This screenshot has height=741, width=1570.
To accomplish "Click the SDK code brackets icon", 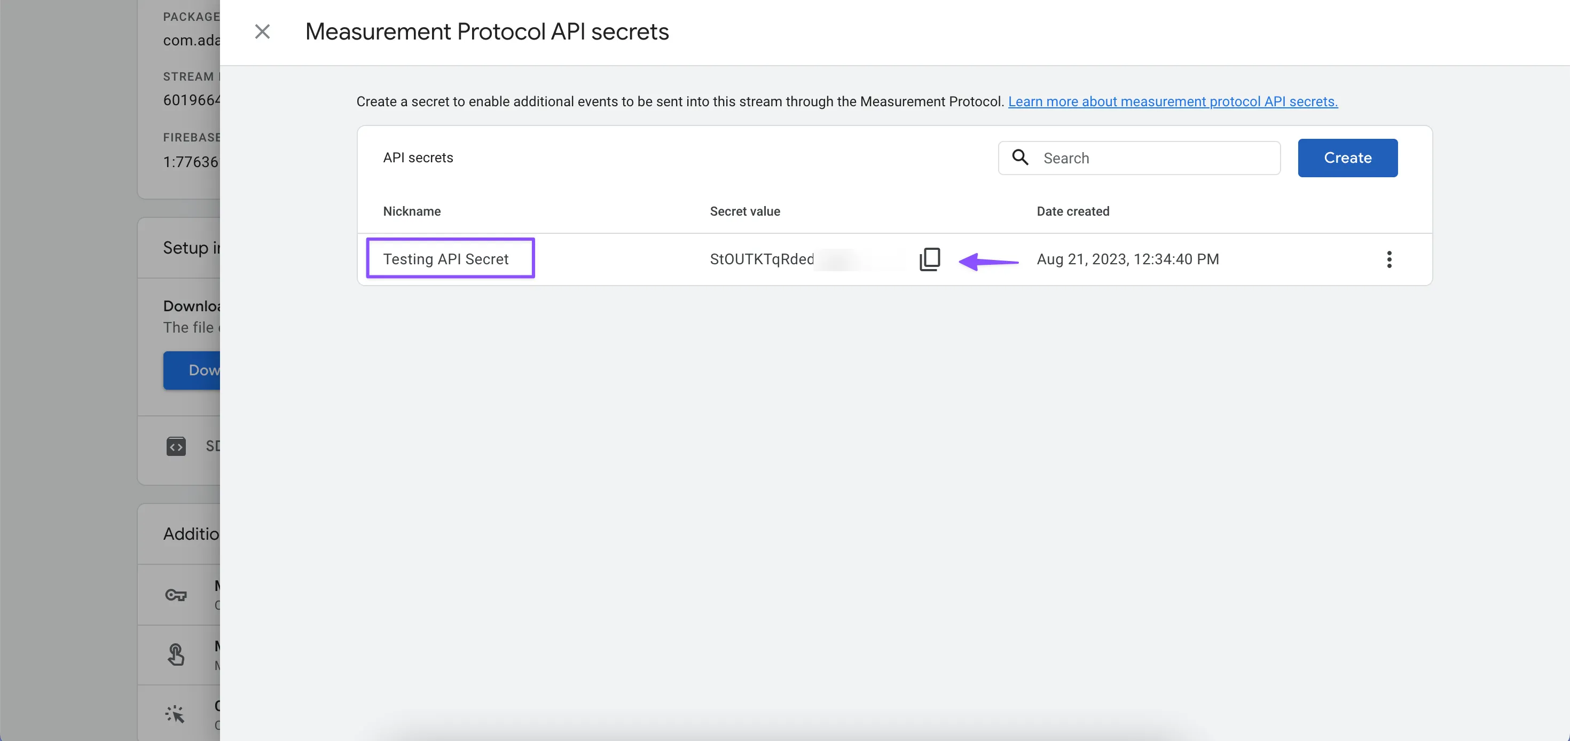I will point(176,446).
